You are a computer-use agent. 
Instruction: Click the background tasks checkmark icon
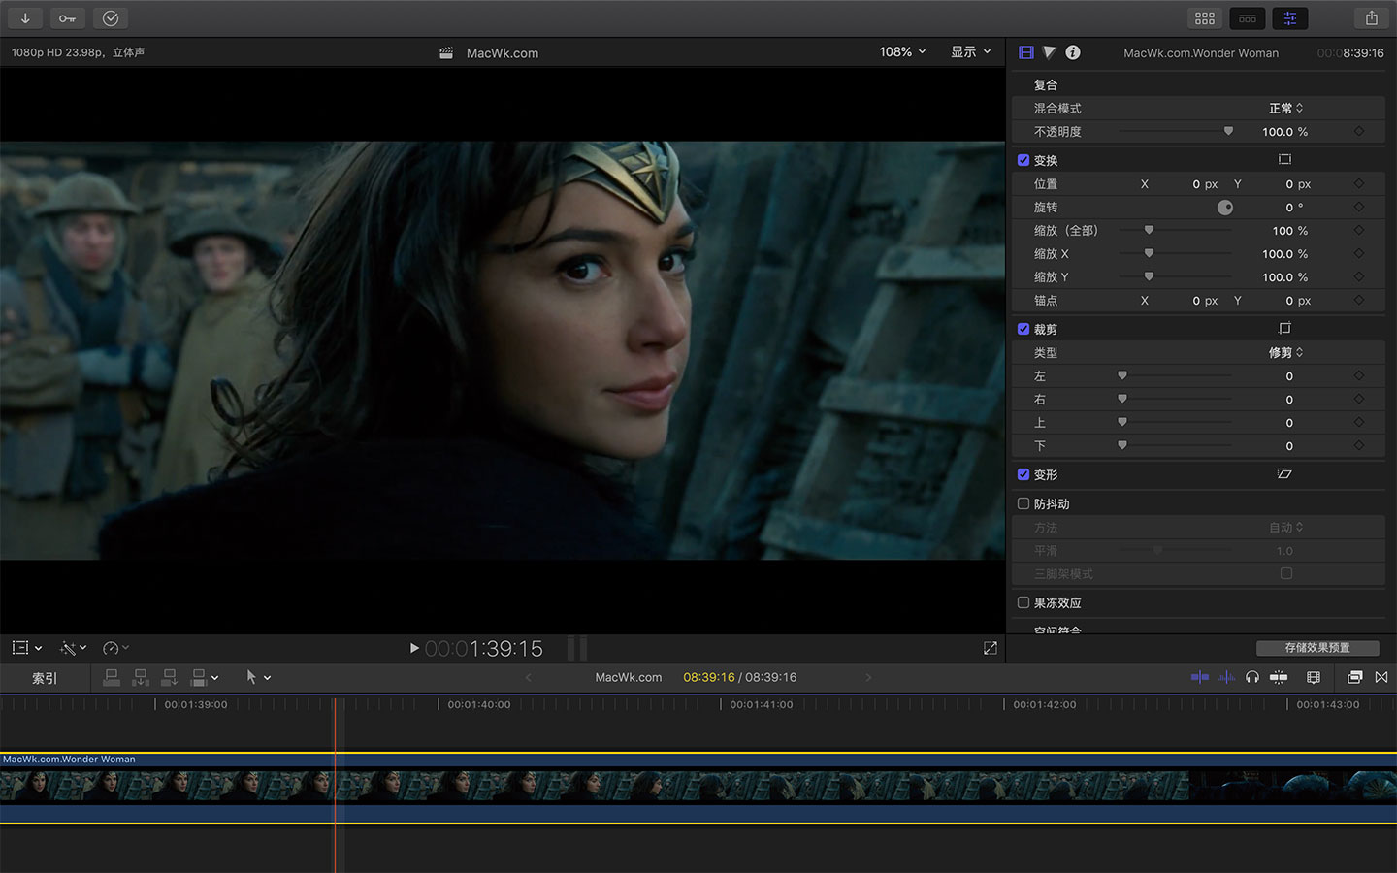[x=111, y=18]
